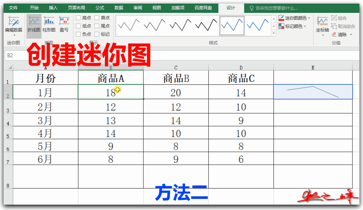Choose the sixth bright blue sparkline style

click(x=258, y=25)
